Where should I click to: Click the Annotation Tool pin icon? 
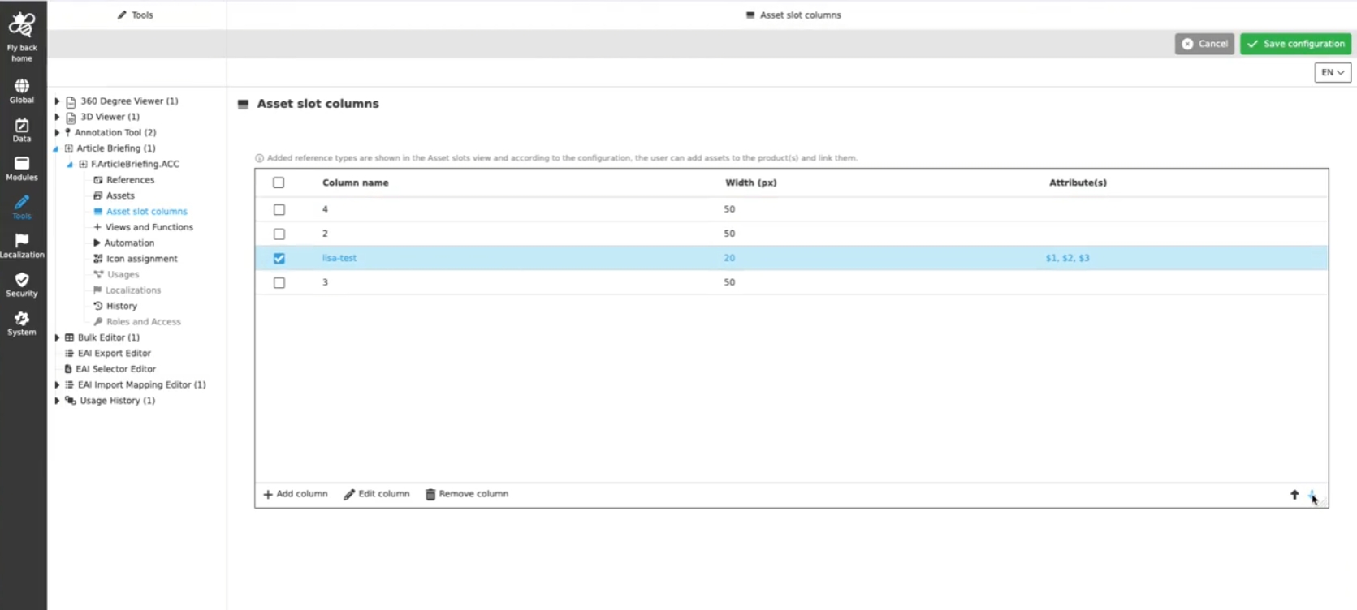[67, 132]
